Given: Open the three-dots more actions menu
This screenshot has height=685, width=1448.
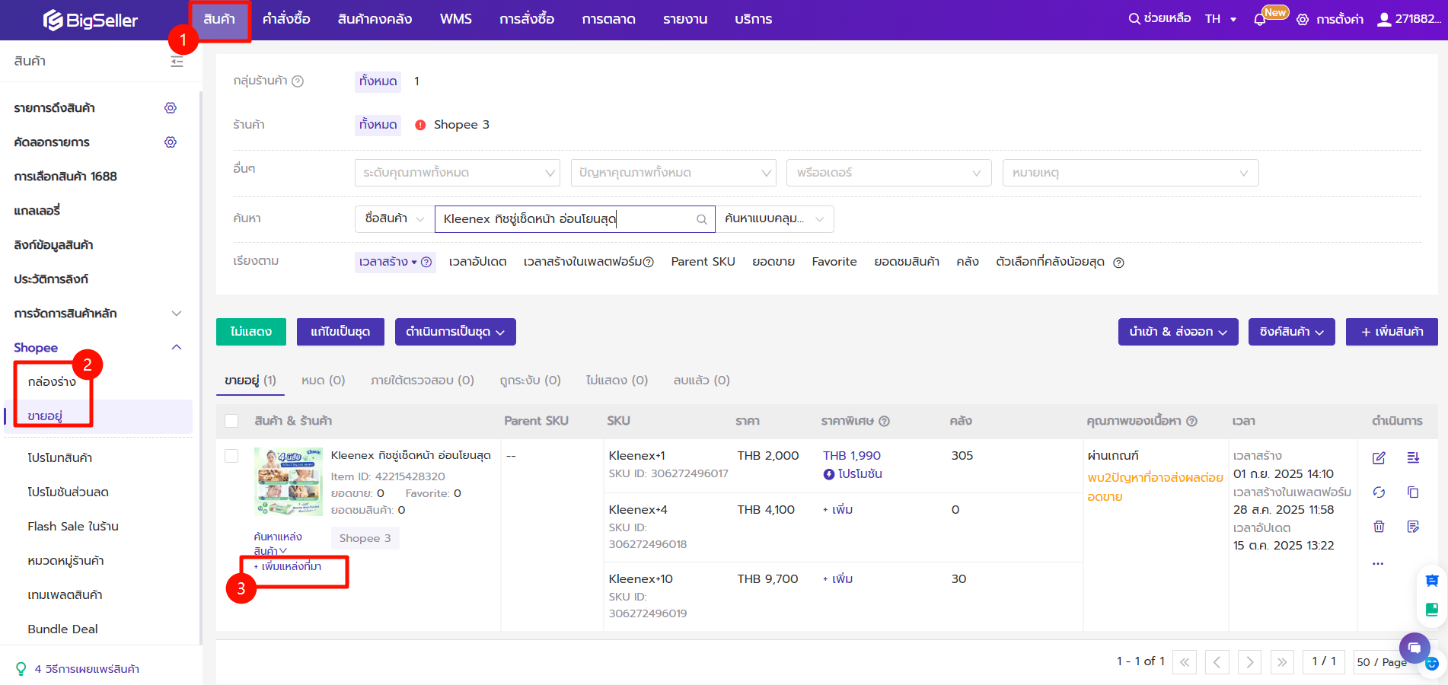Looking at the screenshot, I should (x=1378, y=564).
